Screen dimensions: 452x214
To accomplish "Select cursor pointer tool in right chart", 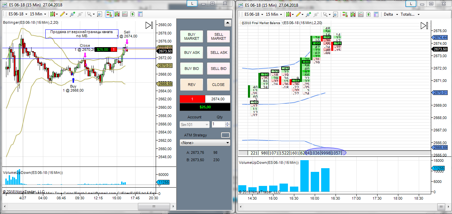I will (327, 14).
